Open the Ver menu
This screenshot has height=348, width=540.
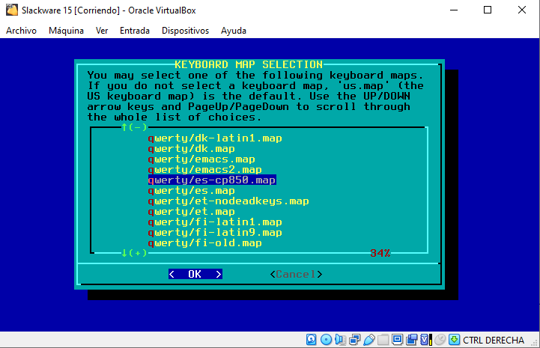pyautogui.click(x=102, y=31)
